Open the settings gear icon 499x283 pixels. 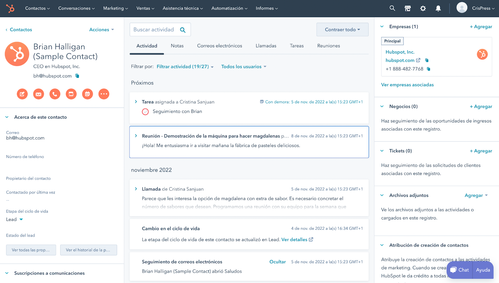click(x=423, y=8)
